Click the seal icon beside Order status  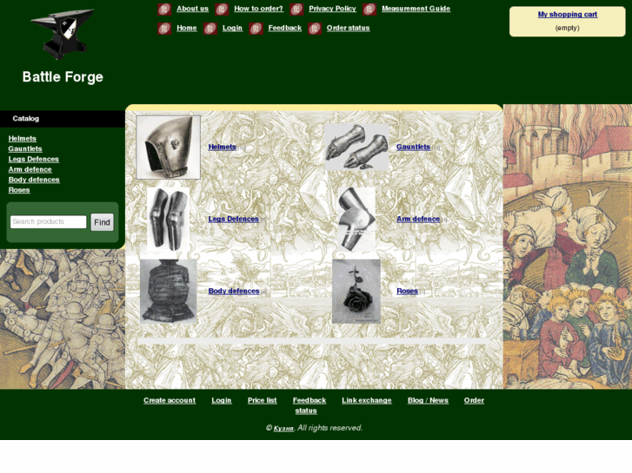(315, 28)
